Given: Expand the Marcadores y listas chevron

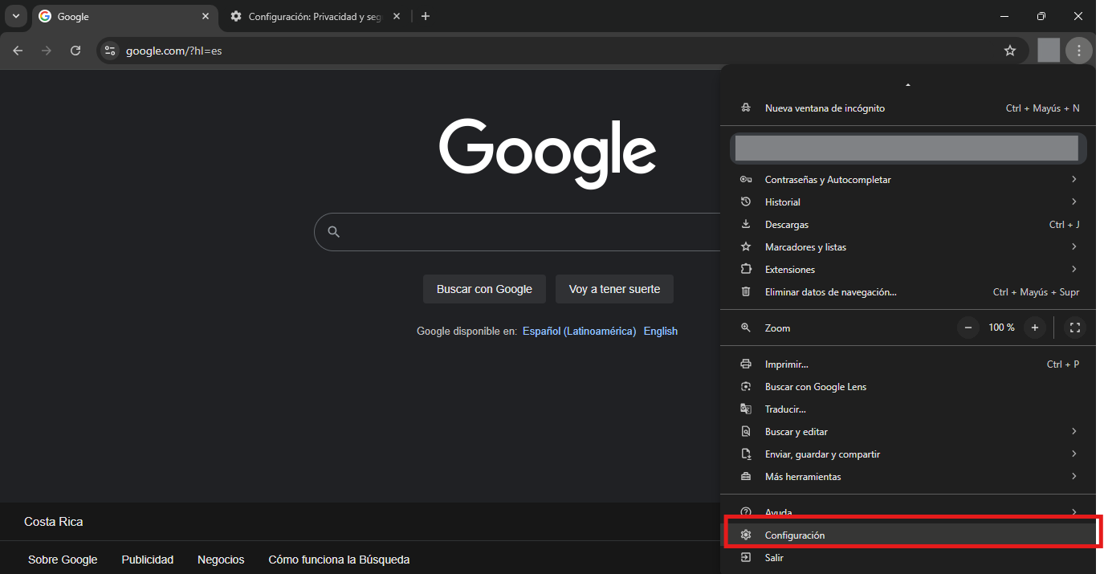Looking at the screenshot, I should [1074, 246].
